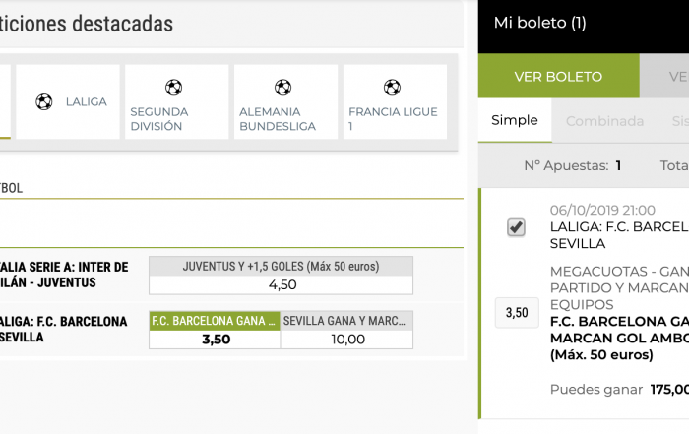Select F.C. Barcelona gana odds 3,50
689x434 pixels.
coord(215,340)
